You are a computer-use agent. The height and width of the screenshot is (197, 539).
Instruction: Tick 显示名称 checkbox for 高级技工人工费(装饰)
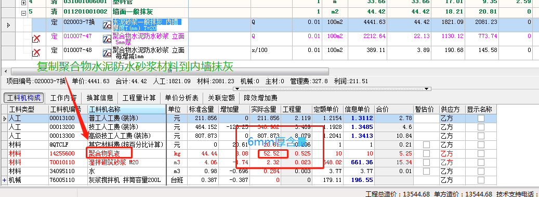click(481, 136)
